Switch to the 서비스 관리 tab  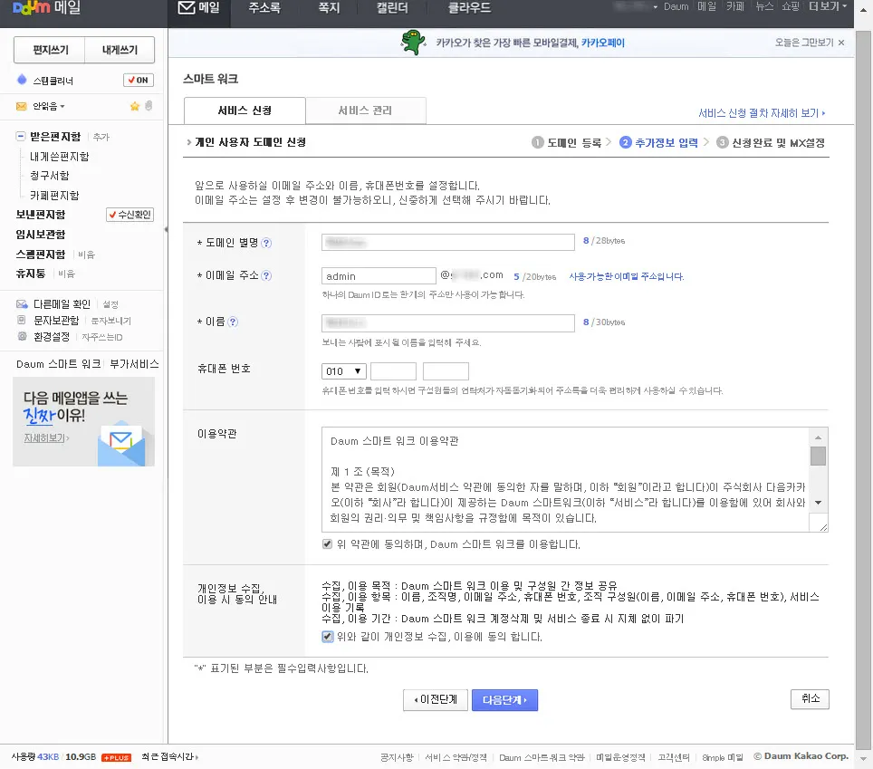[x=364, y=109]
